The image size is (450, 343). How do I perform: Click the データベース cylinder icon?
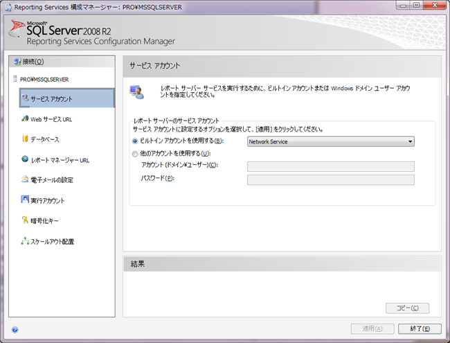(x=25, y=139)
